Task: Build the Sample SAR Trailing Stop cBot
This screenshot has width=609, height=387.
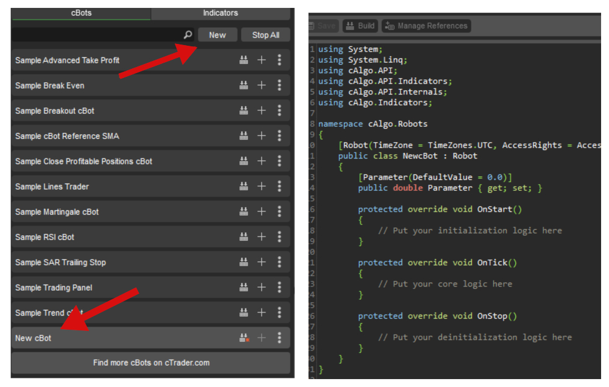Action: [x=244, y=262]
